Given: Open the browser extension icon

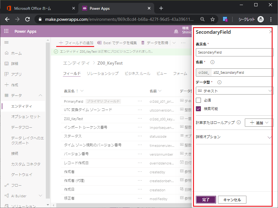Looking at the screenshot, I should 225,19.
